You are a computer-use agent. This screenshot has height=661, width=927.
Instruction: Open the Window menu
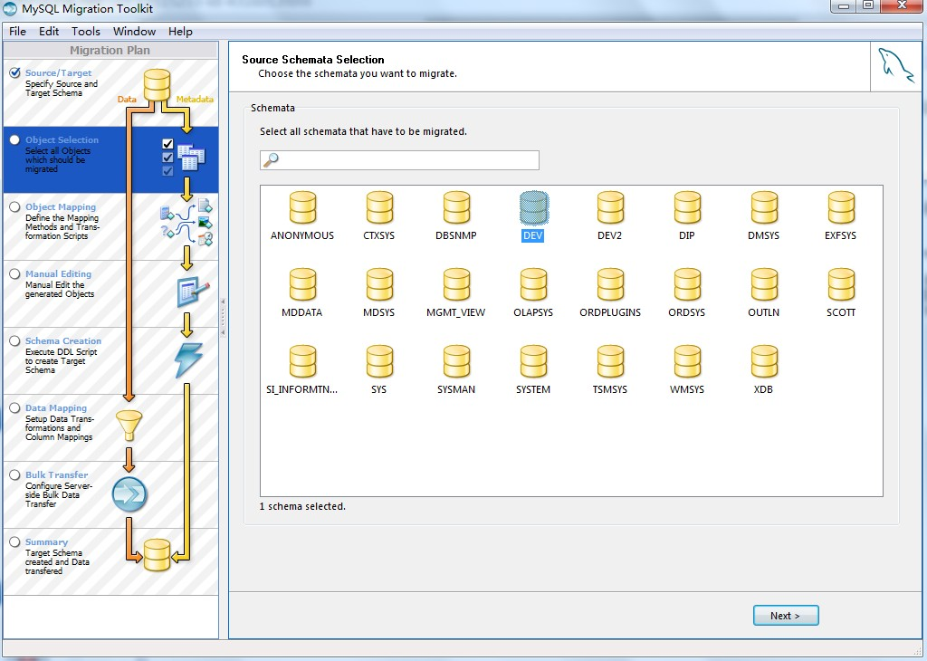coord(134,32)
